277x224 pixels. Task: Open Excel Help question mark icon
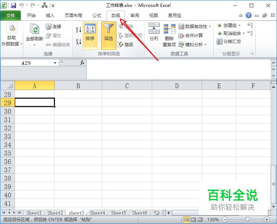click(x=248, y=15)
